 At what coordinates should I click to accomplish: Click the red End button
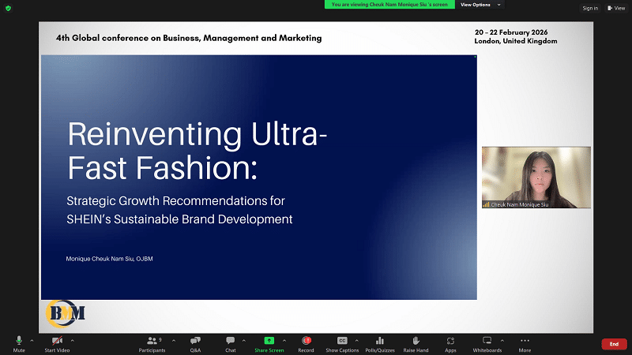(x=614, y=344)
